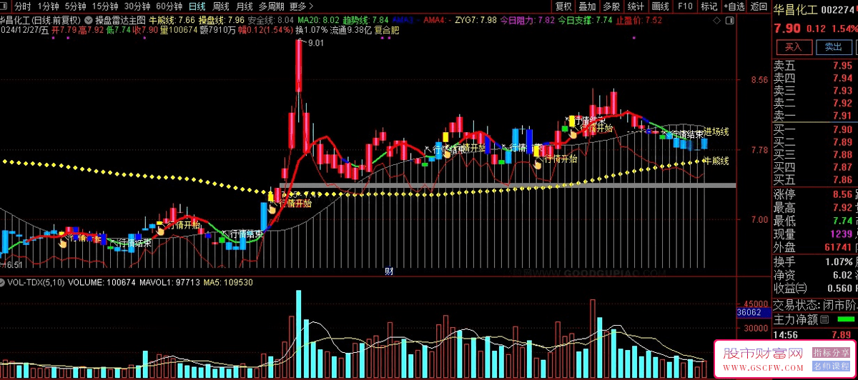Click the 主力净额 list icon
858x380 pixels.
coord(824,319)
